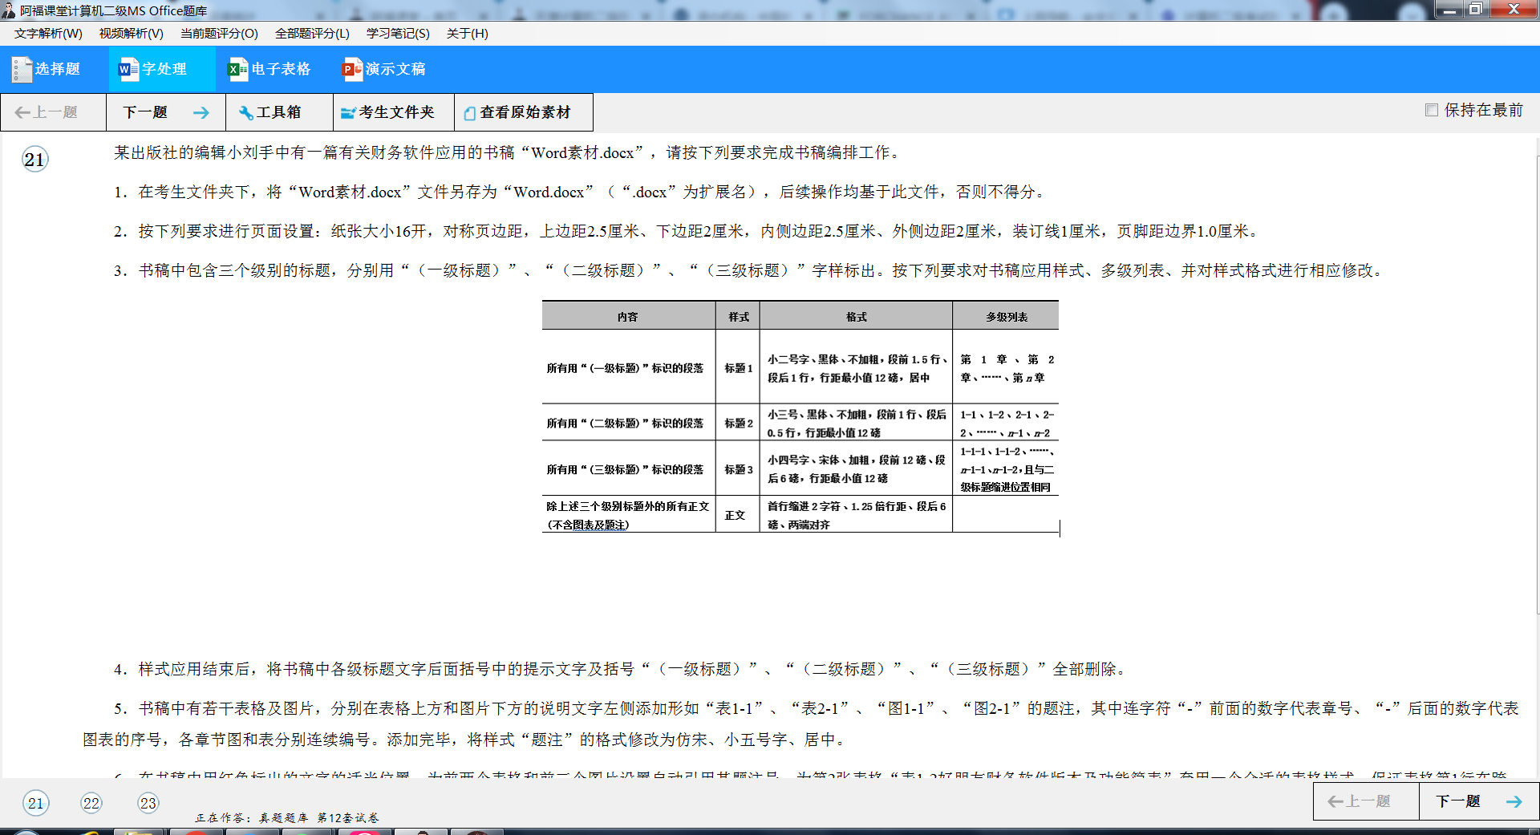
Task: Open the 视频解析(V) menu
Action: [x=131, y=34]
